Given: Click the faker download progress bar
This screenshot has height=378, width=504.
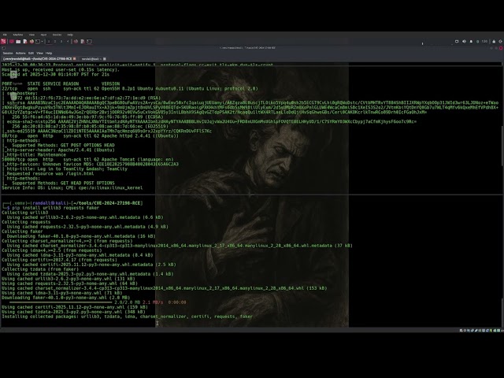Looking at the screenshot, I should click(61, 302).
